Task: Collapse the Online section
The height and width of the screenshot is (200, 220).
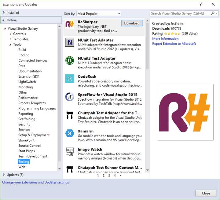Action: click(x=3, y=20)
